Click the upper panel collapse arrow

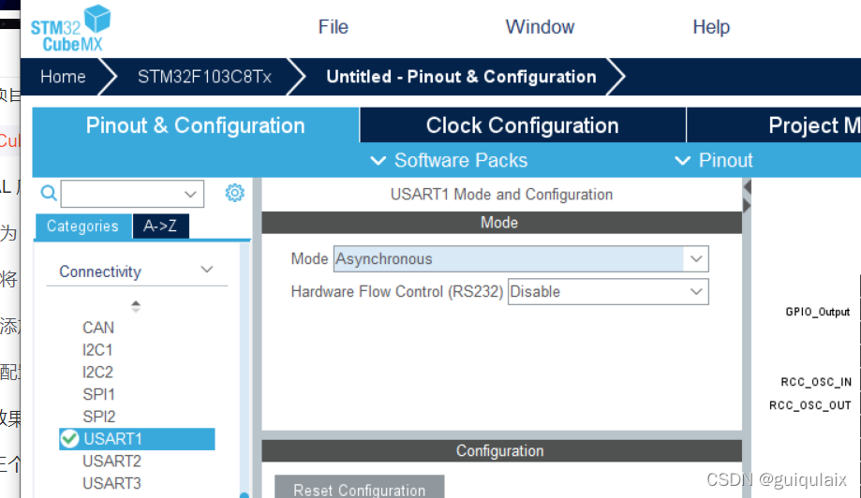(748, 187)
